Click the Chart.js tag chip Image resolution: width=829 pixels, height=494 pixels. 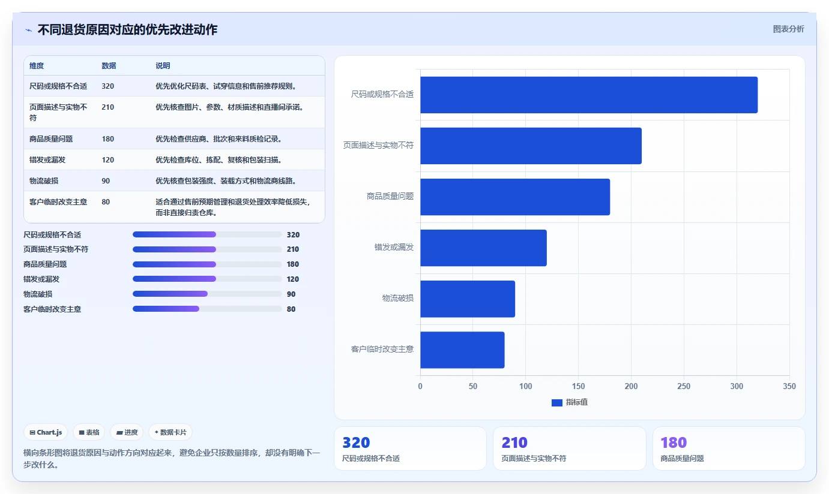46,432
